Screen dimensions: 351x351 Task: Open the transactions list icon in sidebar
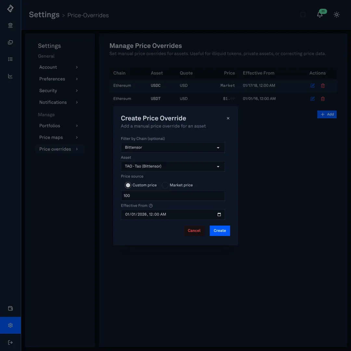[x=10, y=59]
